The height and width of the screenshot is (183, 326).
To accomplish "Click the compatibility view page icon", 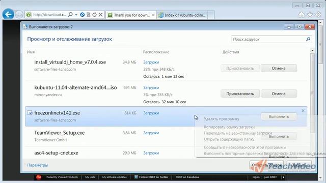I will tap(88, 15).
